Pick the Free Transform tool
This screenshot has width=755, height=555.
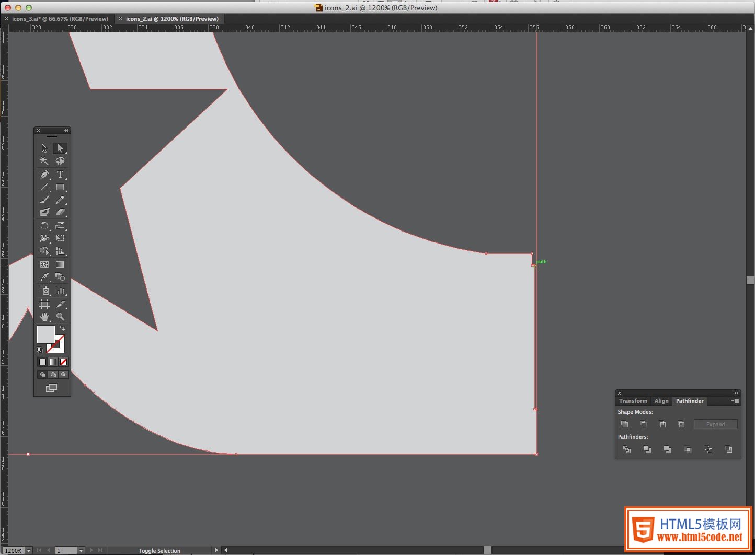point(60,238)
